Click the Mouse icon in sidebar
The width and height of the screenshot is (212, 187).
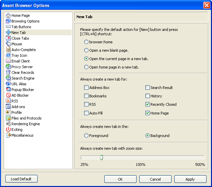[x=8, y=44]
